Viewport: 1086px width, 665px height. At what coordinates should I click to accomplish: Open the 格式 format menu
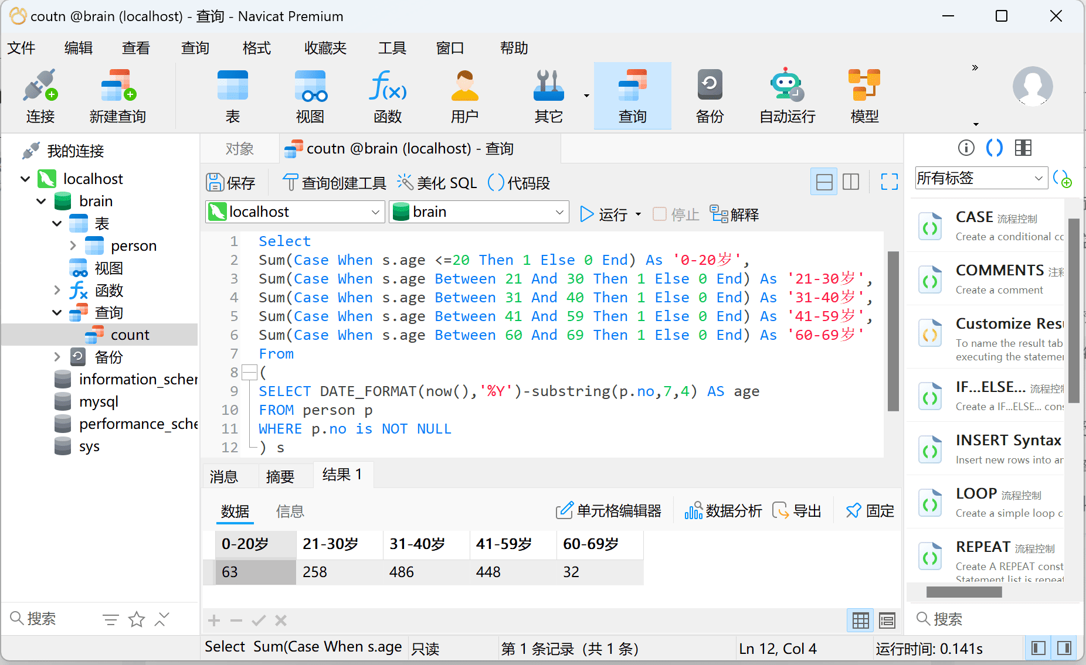point(257,48)
